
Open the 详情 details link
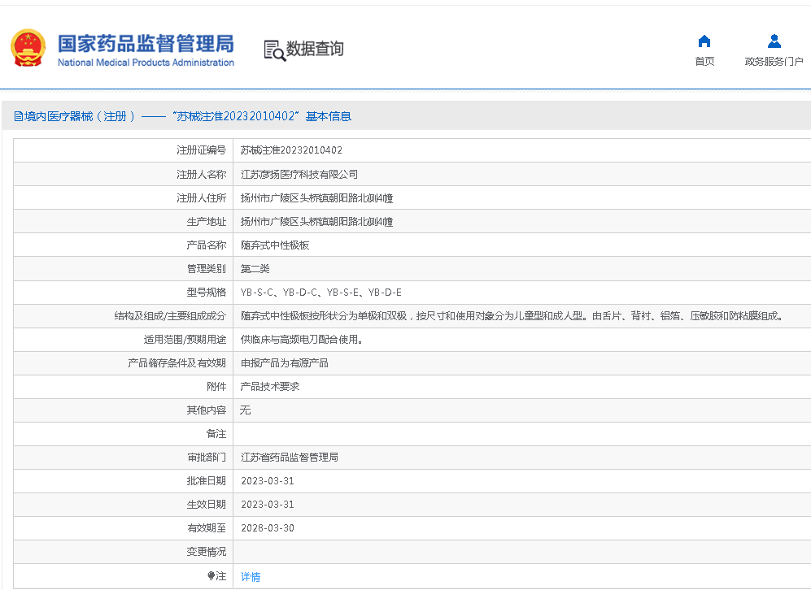pos(251,576)
